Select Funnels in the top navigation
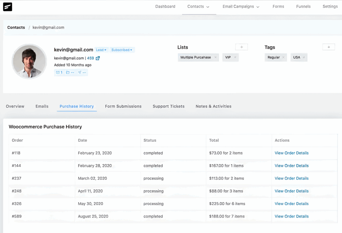The image size is (342, 233). tap(303, 6)
